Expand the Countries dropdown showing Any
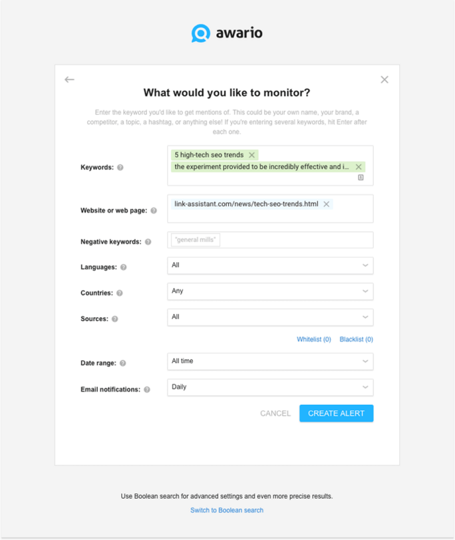455x540 pixels. [269, 291]
